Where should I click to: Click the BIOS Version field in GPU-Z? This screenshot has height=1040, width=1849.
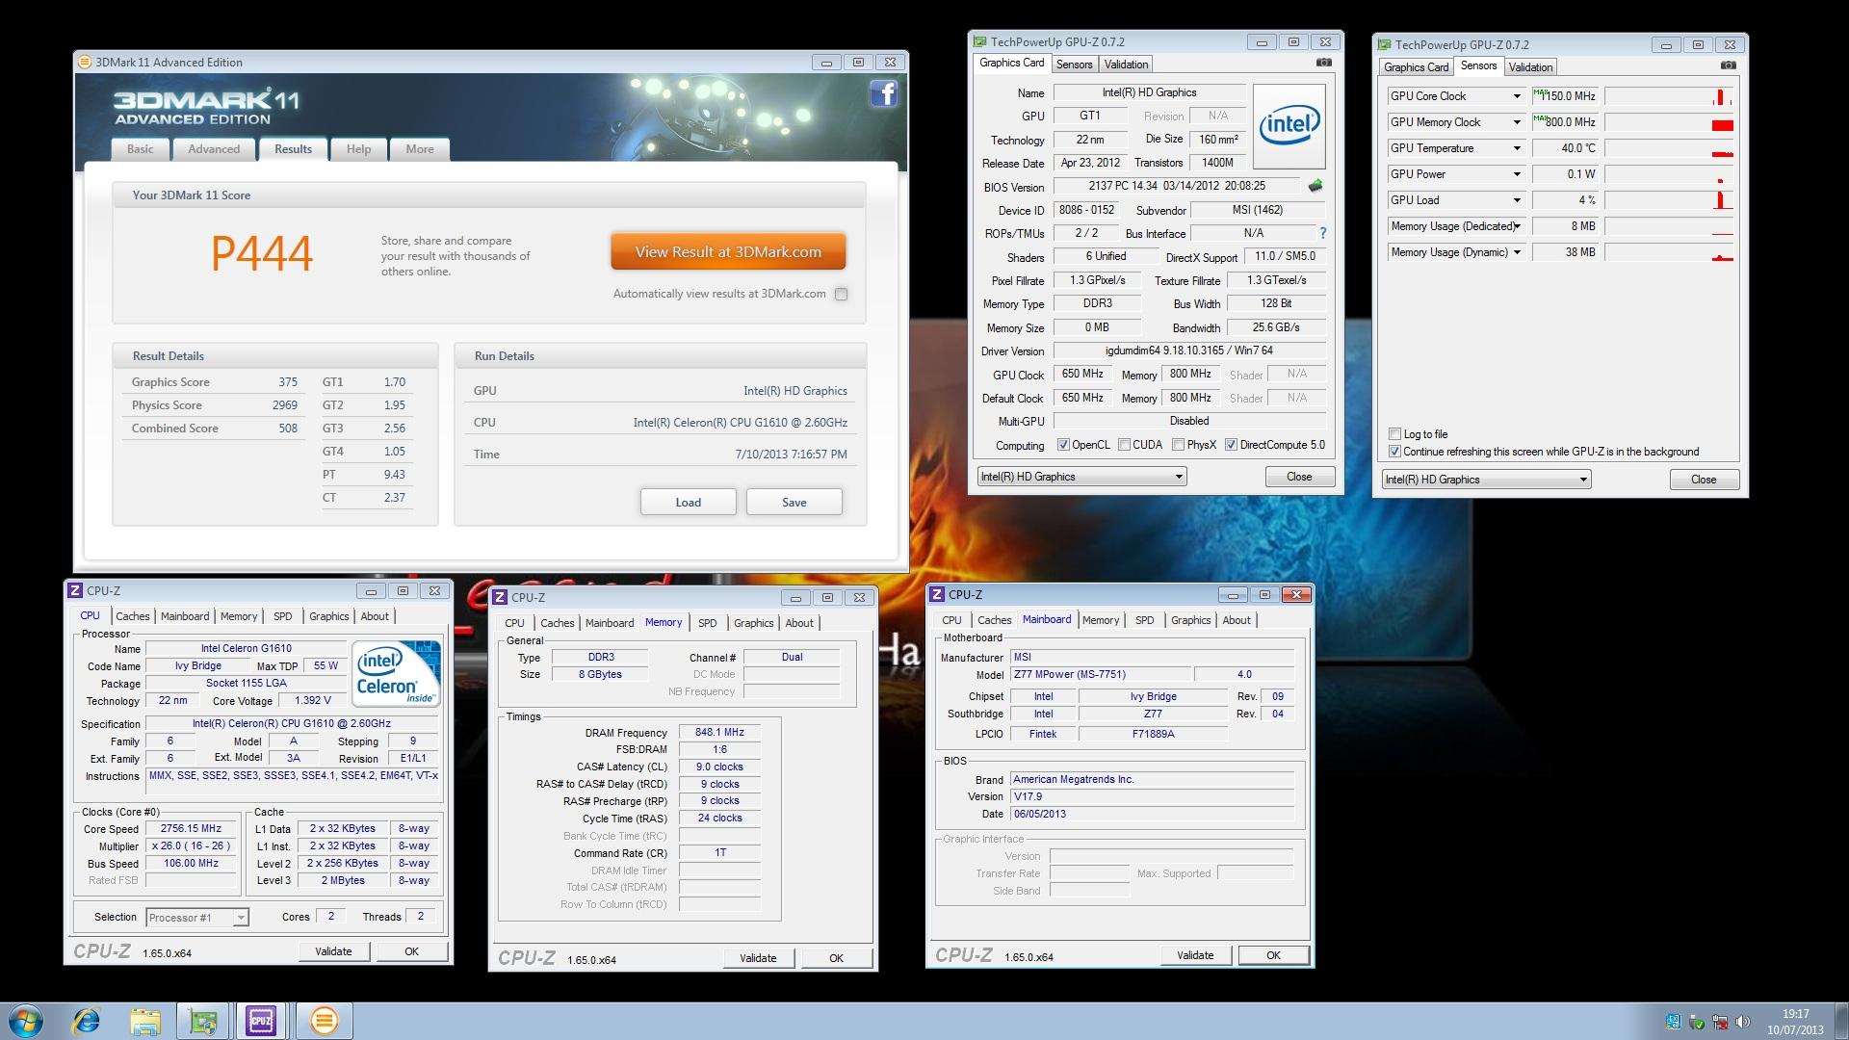tap(1177, 186)
